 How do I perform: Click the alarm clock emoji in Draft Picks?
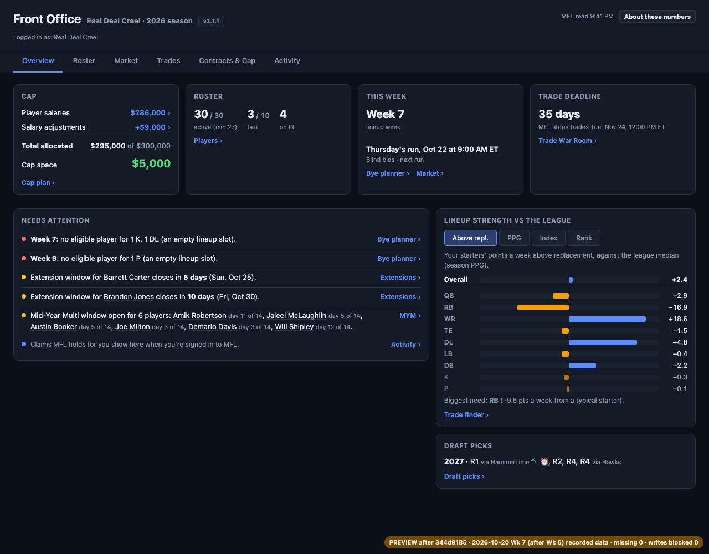click(x=544, y=461)
